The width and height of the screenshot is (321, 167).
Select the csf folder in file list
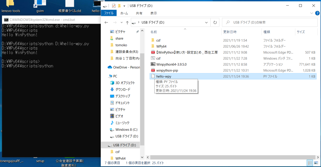point(158,40)
